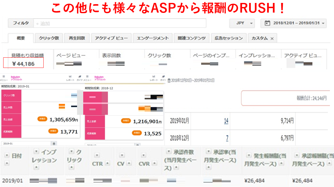Open the second Rakuten panel's hamburger menu
The image size is (334, 187).
pos(87,77)
